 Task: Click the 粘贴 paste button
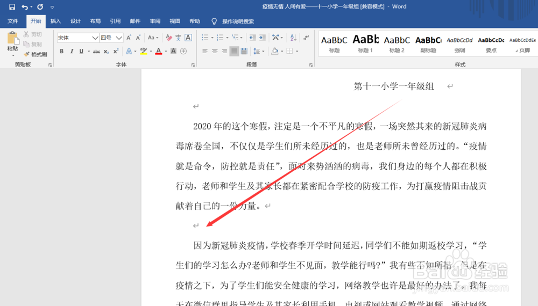coord(12,44)
